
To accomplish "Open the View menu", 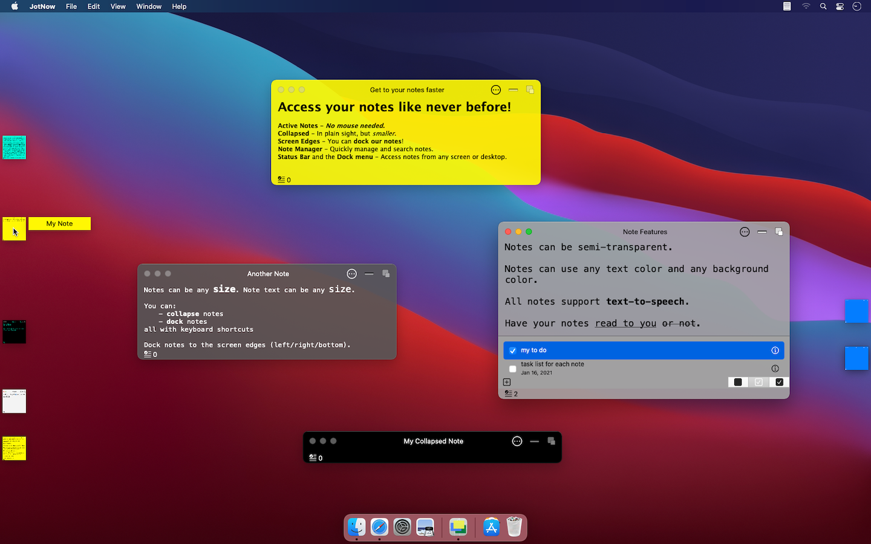I will point(118,7).
